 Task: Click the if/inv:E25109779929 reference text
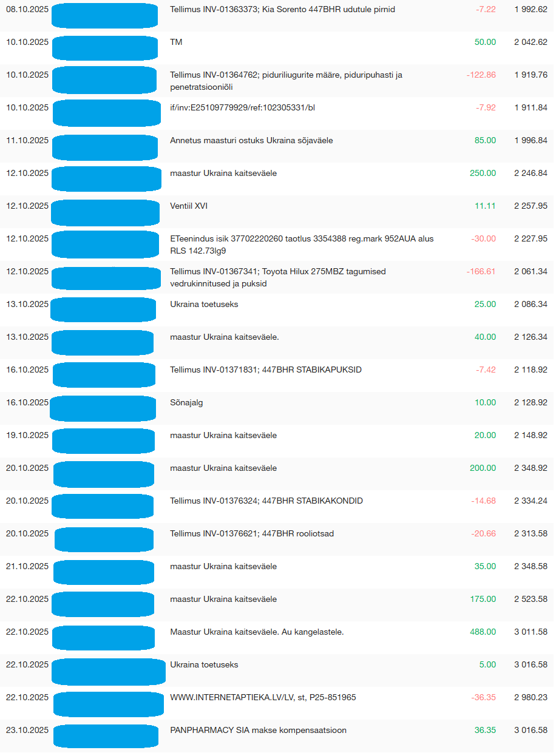[242, 108]
